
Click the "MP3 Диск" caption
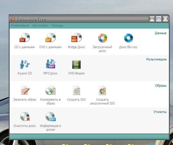50,74
